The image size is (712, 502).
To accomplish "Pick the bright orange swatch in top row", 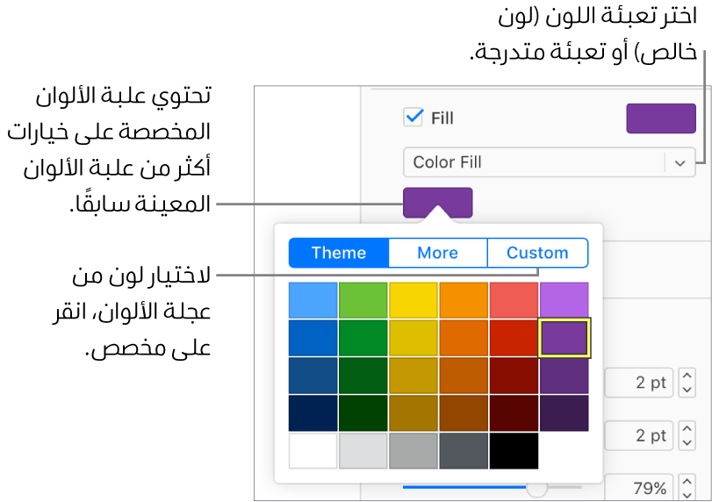I will 464,300.
